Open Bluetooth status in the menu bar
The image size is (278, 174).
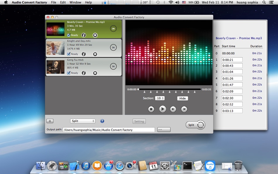164,2
